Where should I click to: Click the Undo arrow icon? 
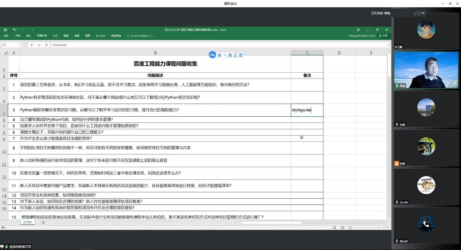point(14,30)
